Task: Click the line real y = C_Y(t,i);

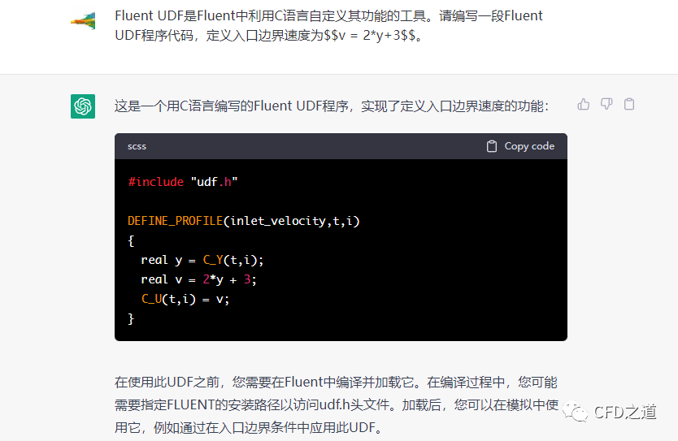Action: coord(202,260)
